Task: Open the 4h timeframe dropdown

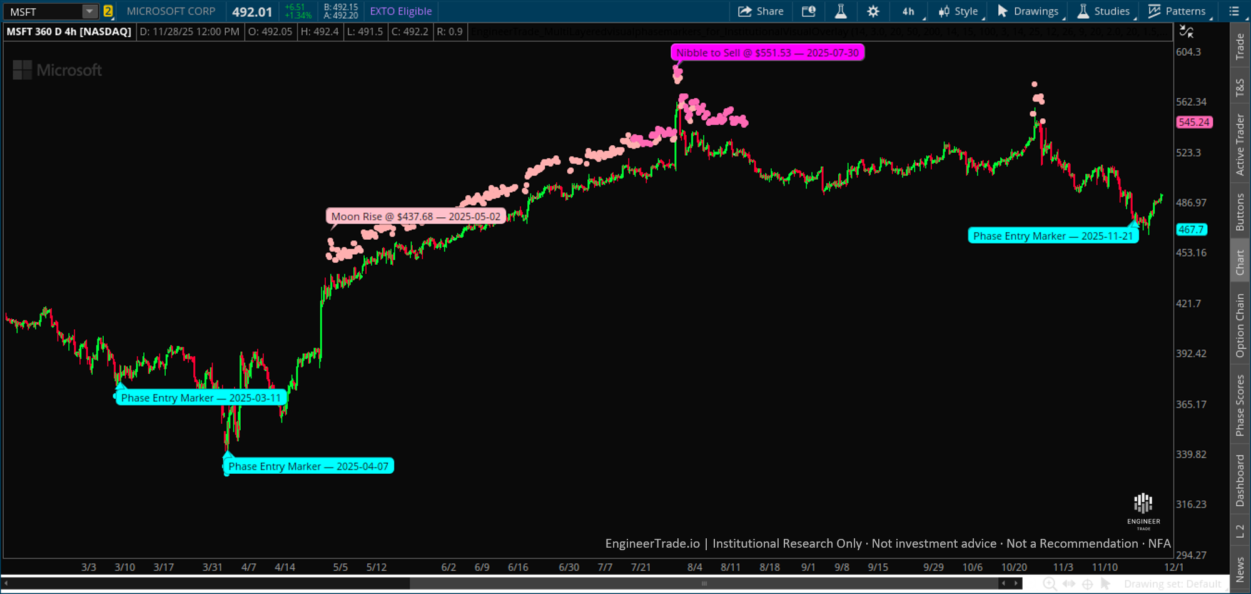Action: click(x=908, y=11)
